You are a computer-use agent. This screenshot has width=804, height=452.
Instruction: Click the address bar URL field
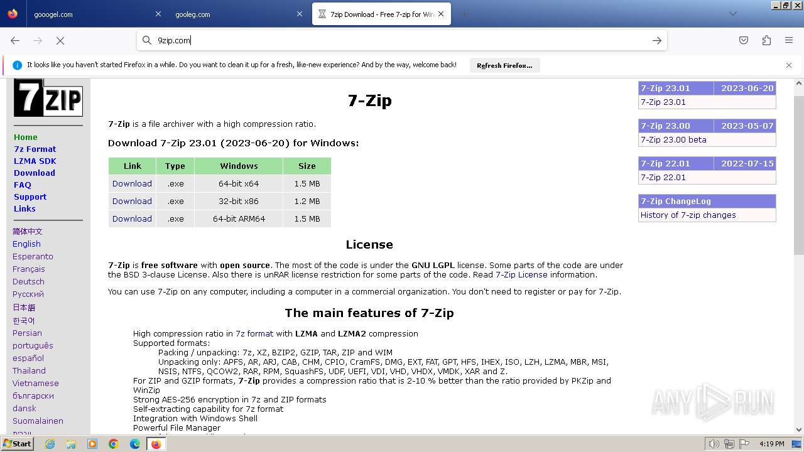402,40
